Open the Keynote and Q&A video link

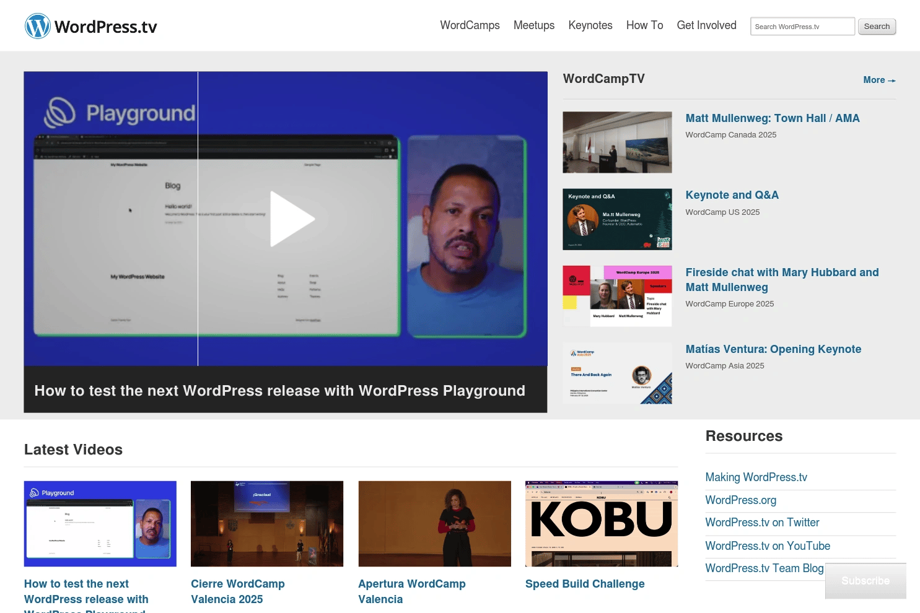(732, 194)
